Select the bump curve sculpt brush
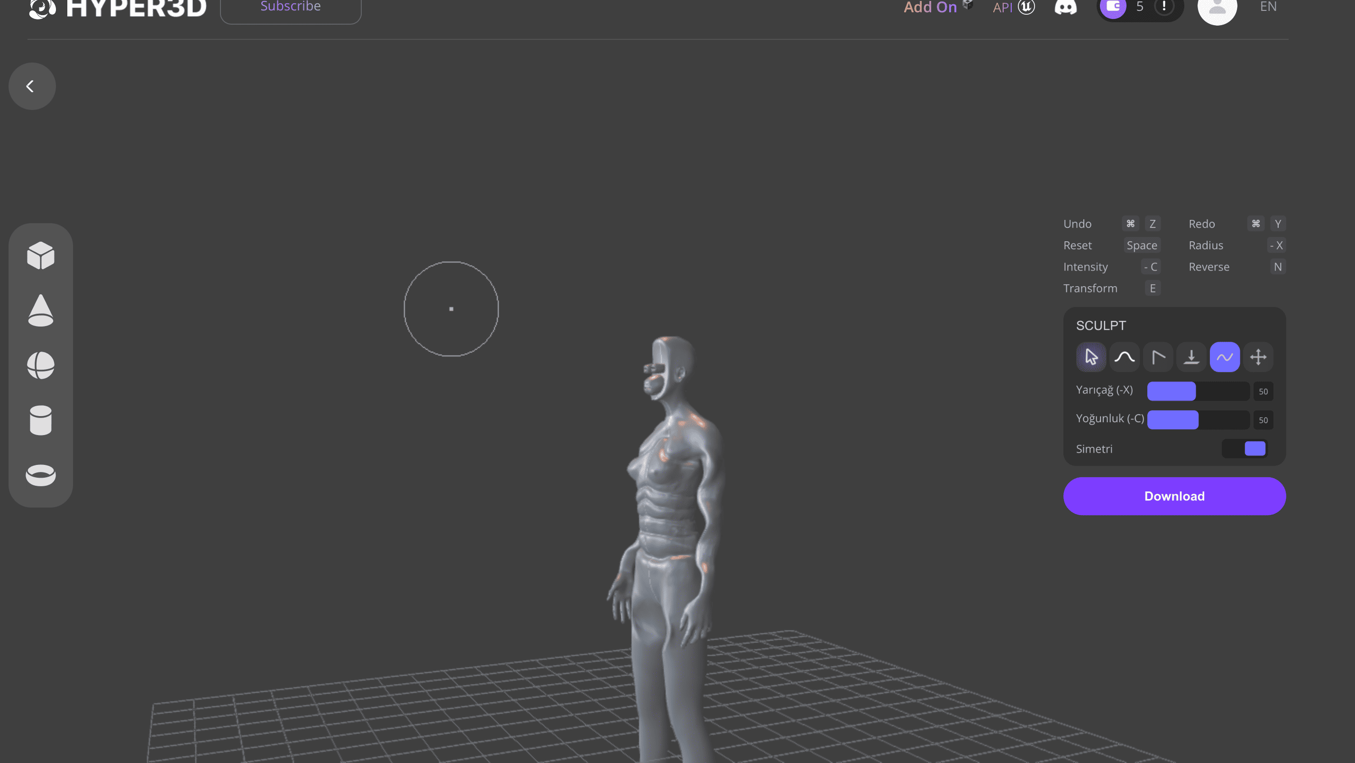 tap(1124, 357)
